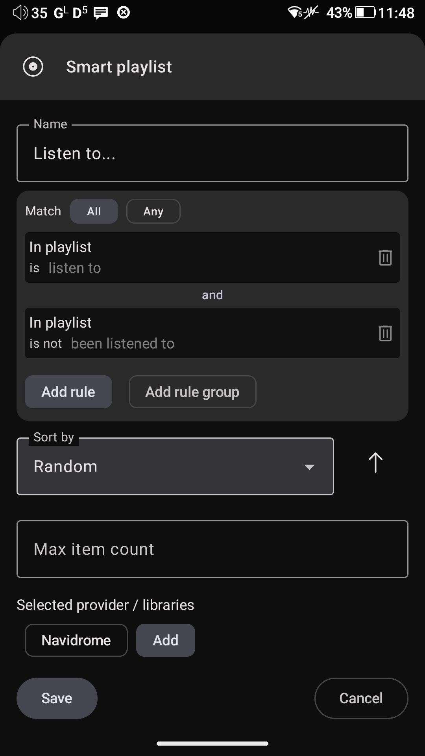
Task: Tap the message notification icon
Action: click(101, 13)
